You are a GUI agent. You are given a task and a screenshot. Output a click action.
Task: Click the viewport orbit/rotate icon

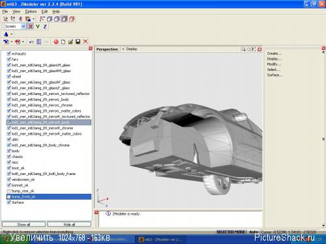click(x=248, y=49)
